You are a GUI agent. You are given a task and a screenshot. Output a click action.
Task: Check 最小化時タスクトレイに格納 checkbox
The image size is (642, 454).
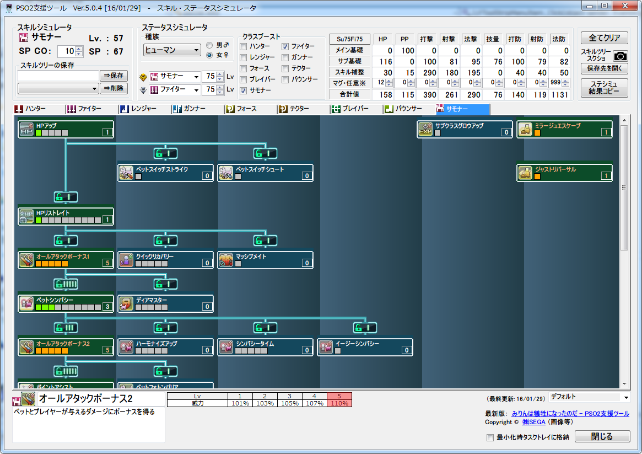click(490, 437)
